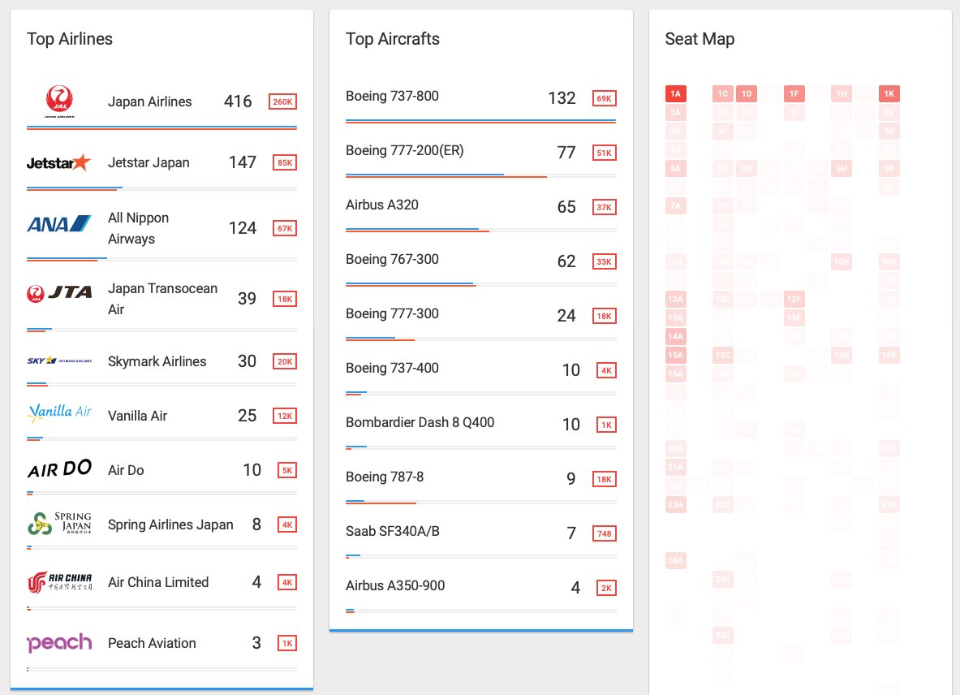The image size is (960, 695).
Task: Click the 37K badge for Airbus A320
Action: pos(605,207)
